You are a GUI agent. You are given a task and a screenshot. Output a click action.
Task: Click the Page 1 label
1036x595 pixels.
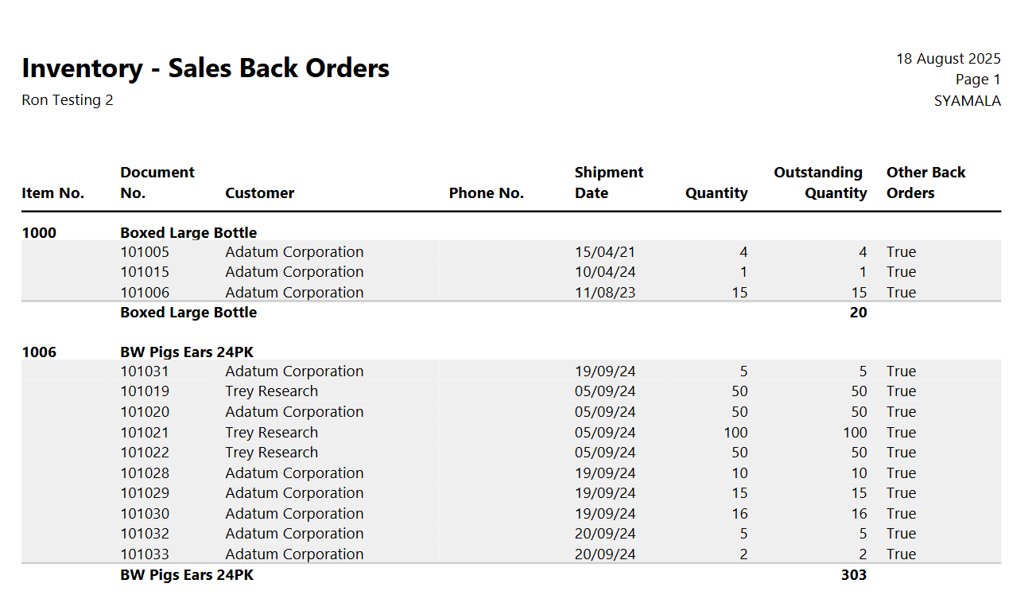click(x=977, y=80)
